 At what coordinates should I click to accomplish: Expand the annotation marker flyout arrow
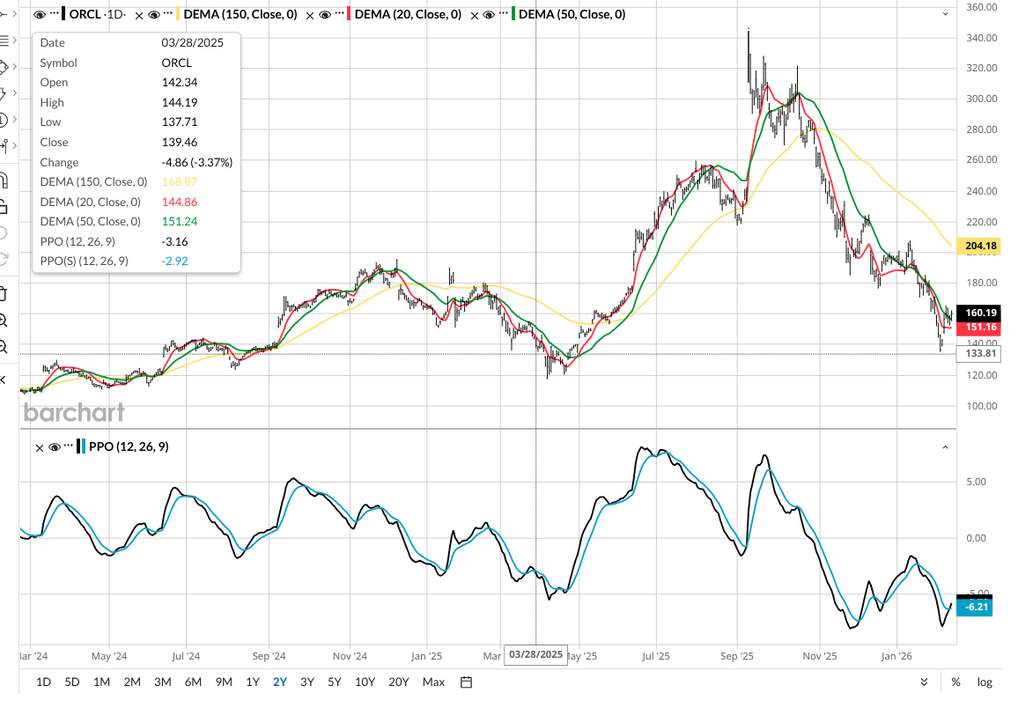(x=15, y=94)
